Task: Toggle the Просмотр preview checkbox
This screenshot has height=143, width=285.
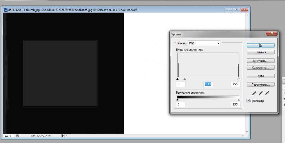Action: coord(248,101)
